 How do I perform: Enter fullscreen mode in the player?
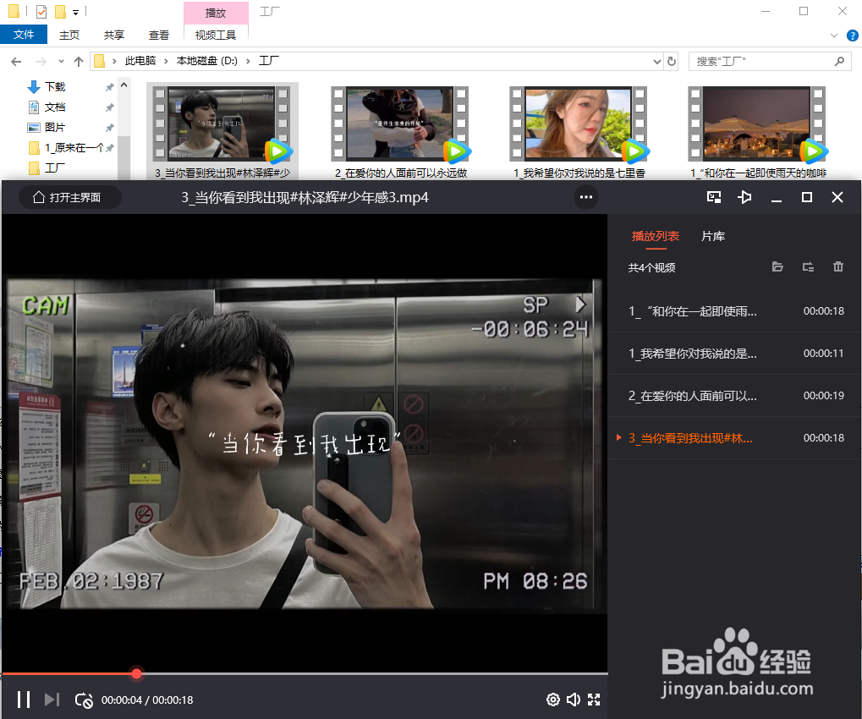pyautogui.click(x=594, y=700)
